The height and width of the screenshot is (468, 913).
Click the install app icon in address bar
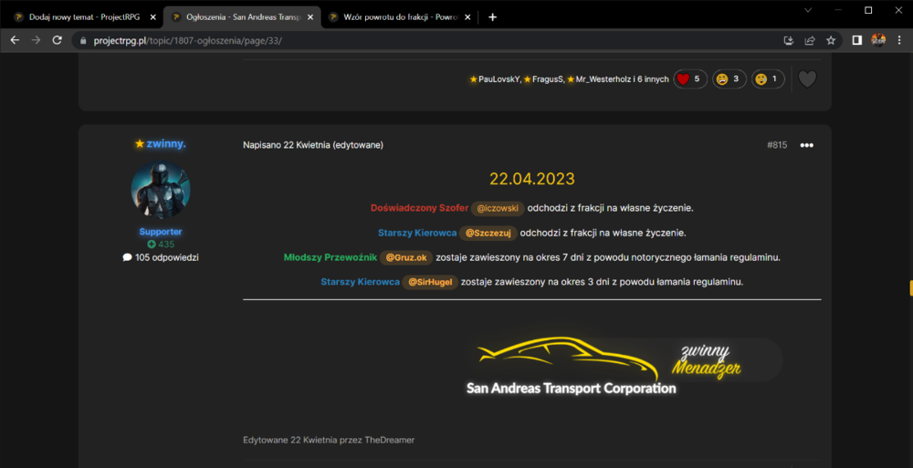click(x=789, y=40)
